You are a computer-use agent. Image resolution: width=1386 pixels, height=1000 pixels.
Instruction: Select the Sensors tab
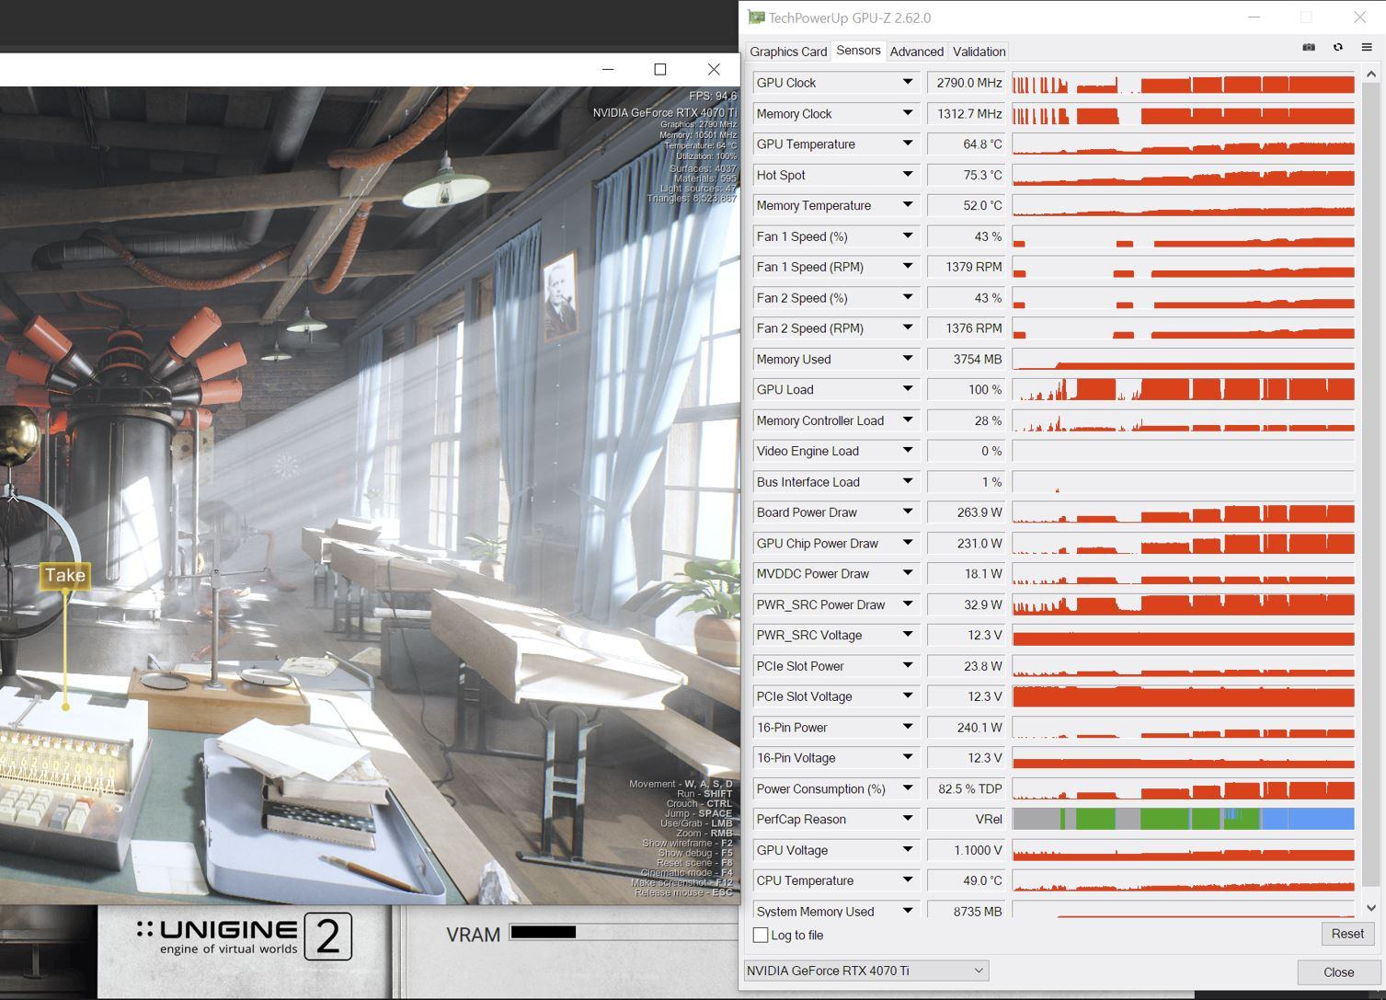tap(858, 51)
